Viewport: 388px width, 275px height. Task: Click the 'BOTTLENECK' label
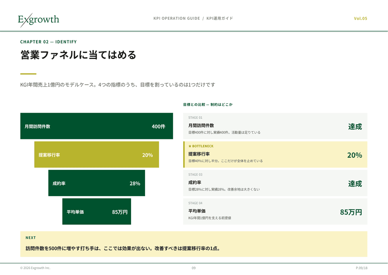coord(203,146)
